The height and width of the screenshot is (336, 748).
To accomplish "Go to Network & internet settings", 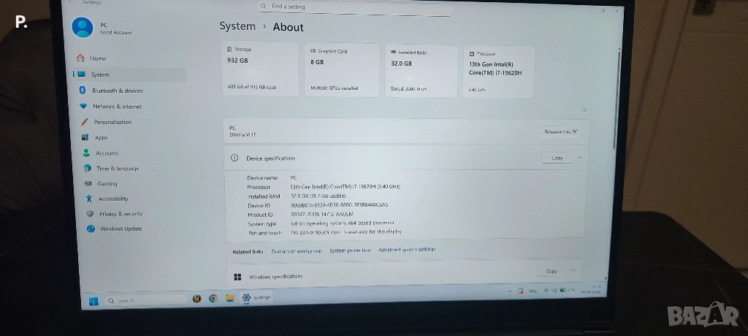I will pyautogui.click(x=117, y=107).
